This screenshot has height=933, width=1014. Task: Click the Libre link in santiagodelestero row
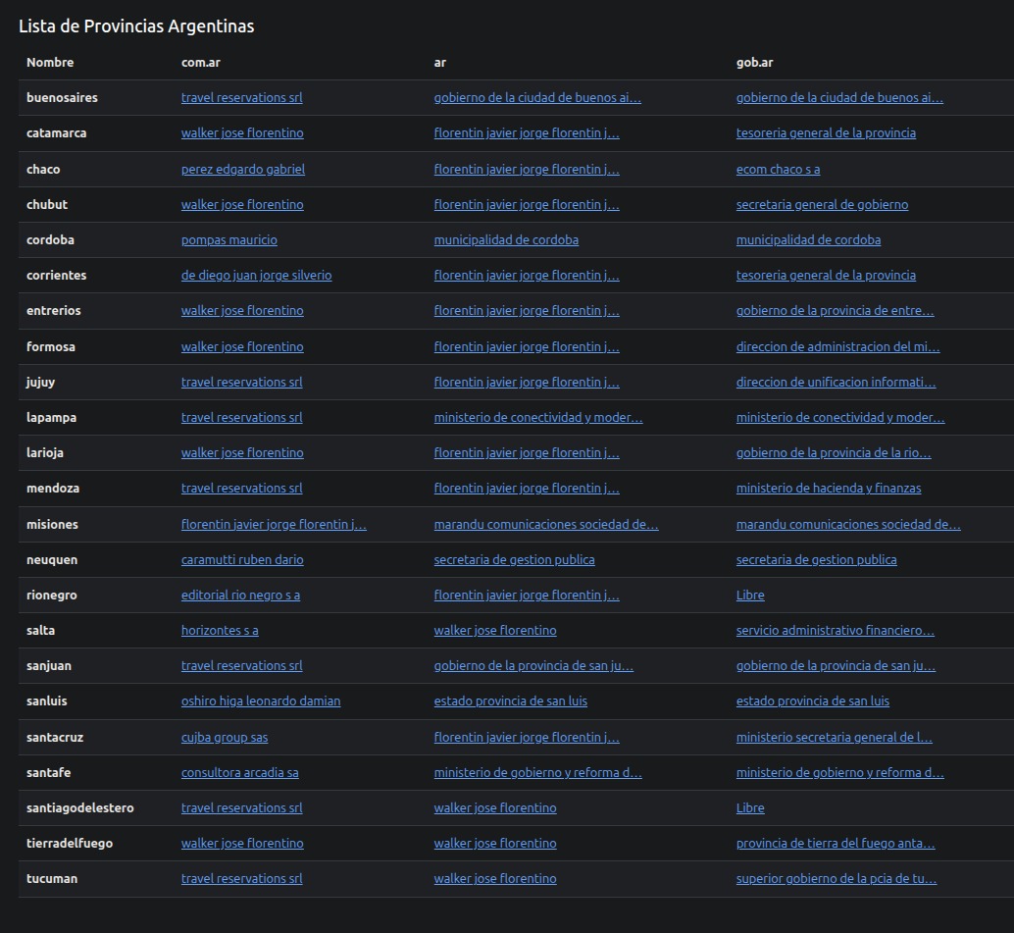(x=750, y=808)
